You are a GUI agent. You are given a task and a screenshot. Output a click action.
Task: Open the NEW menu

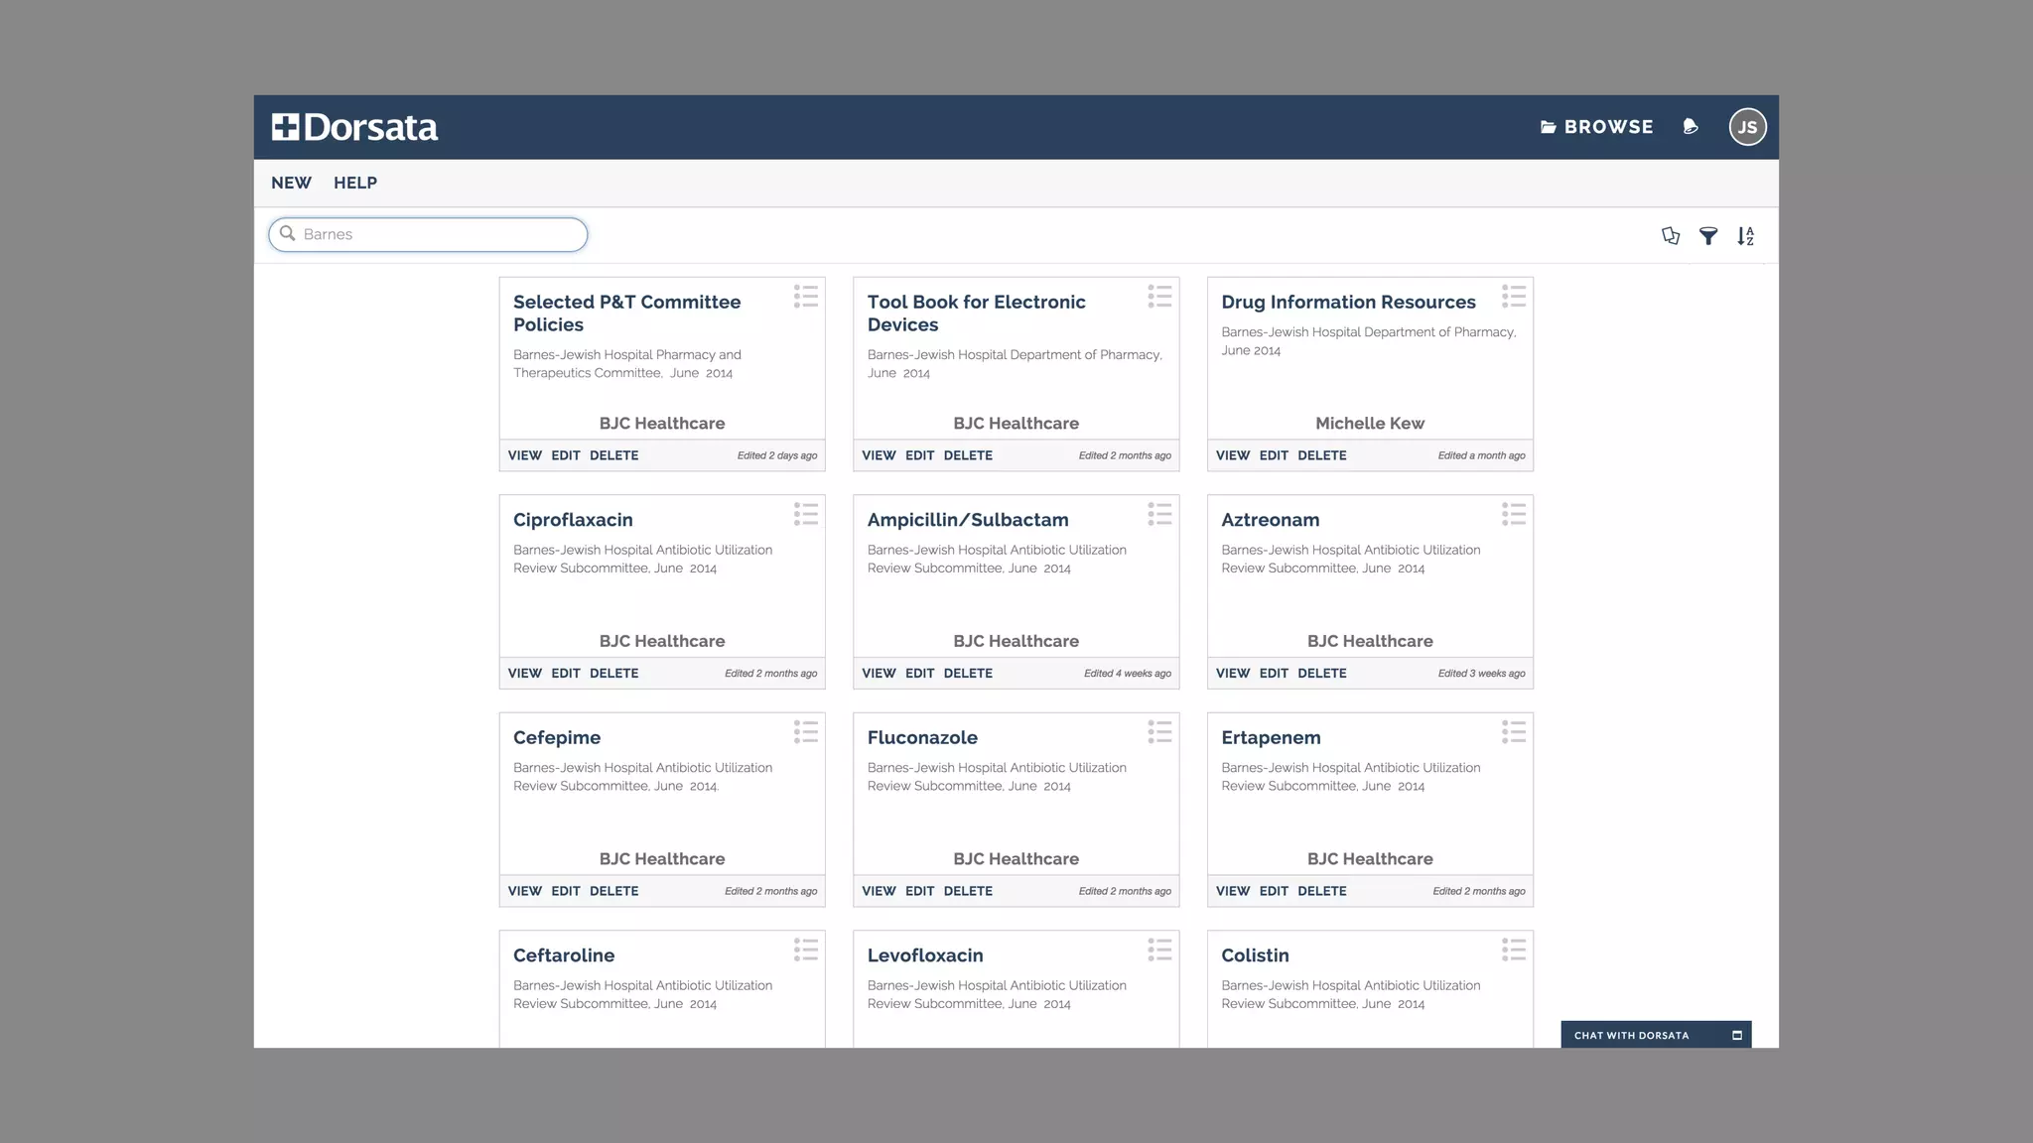click(291, 183)
